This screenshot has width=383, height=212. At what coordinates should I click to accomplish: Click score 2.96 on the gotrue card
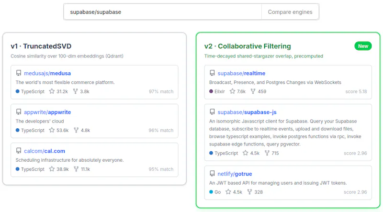coord(355,192)
